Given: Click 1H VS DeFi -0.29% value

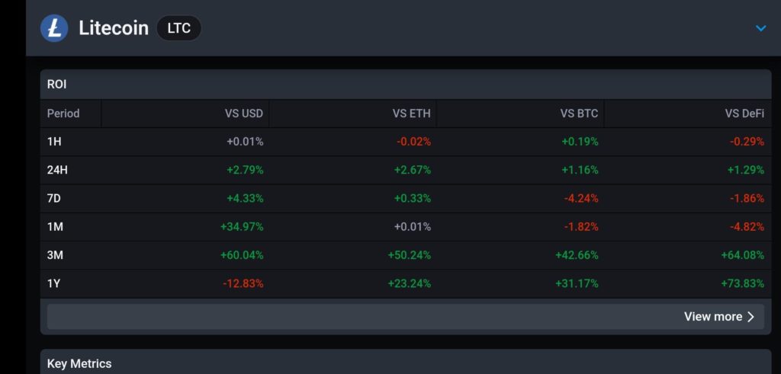Looking at the screenshot, I should (x=747, y=142).
